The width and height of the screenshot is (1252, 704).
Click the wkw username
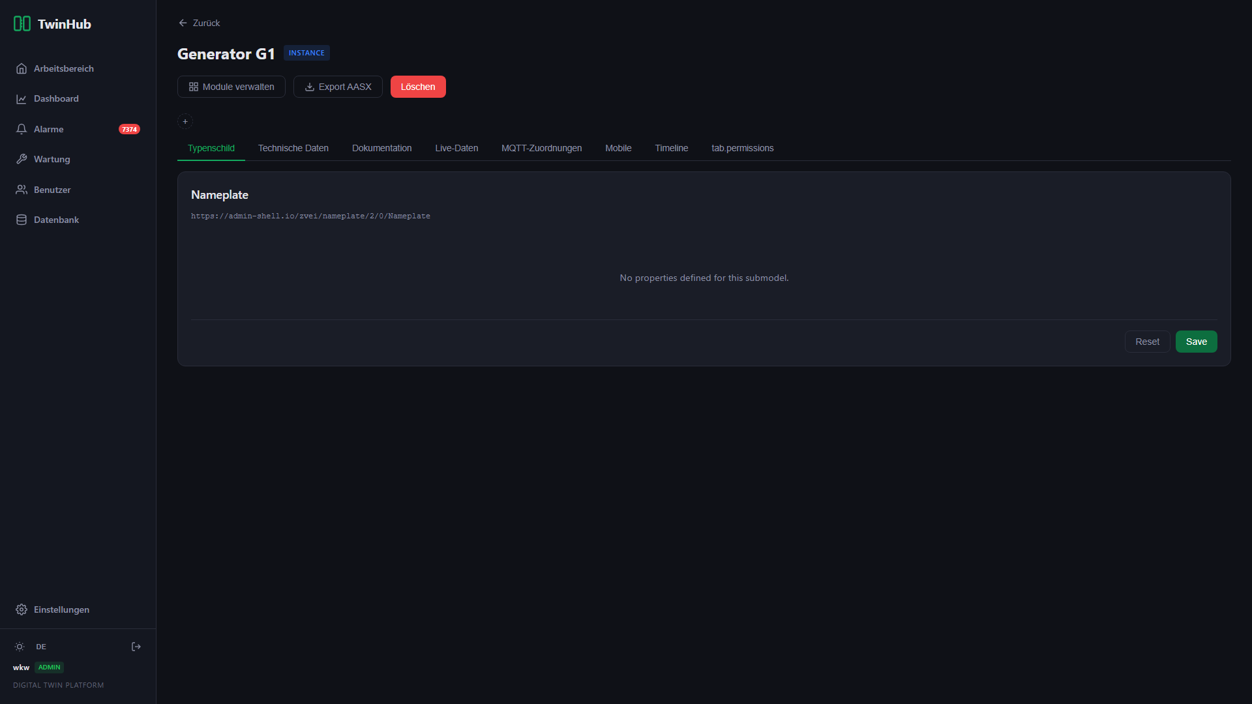21,667
